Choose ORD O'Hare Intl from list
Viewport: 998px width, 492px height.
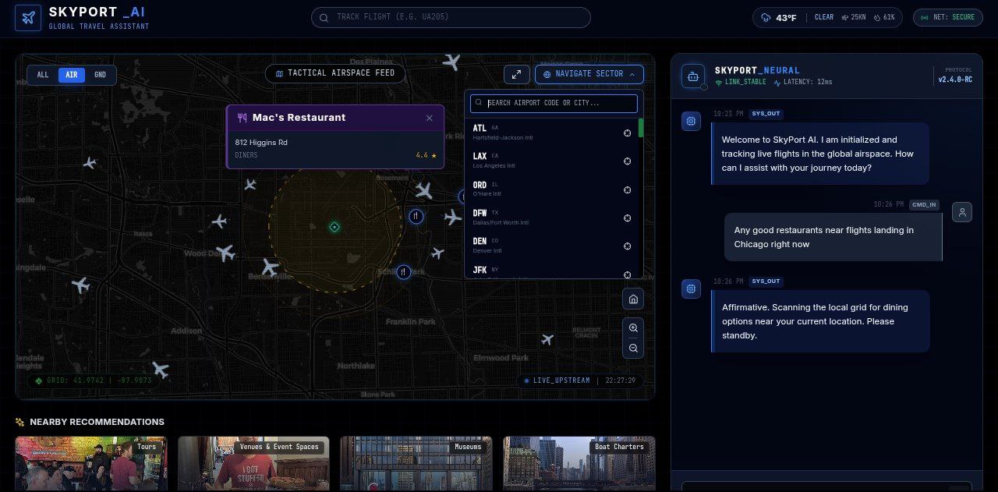[x=552, y=189]
